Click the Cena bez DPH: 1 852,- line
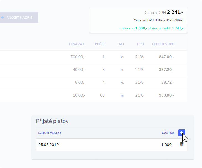Screen dimensions: 202x168 [158, 20]
